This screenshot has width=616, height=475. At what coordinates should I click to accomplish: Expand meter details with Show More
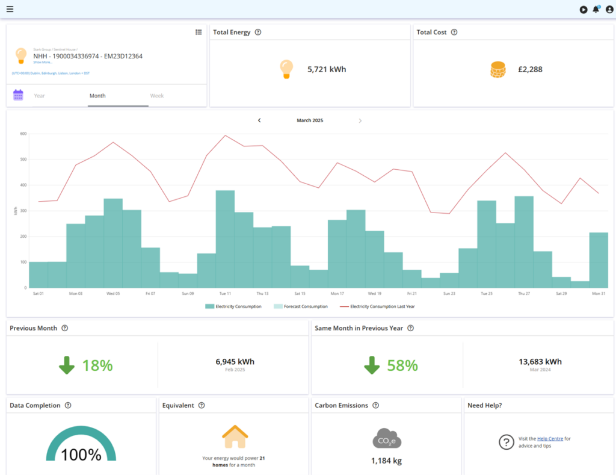[x=43, y=62]
